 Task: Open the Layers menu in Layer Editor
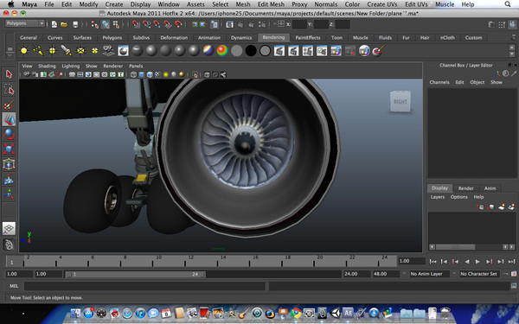(437, 197)
